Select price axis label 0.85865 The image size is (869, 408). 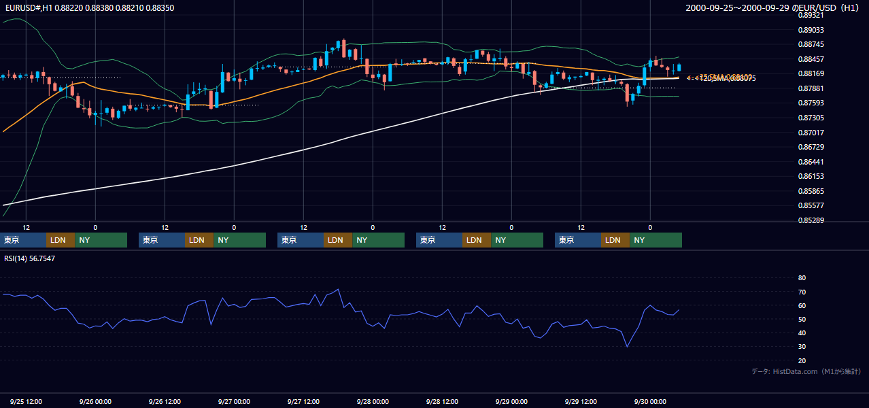811,191
